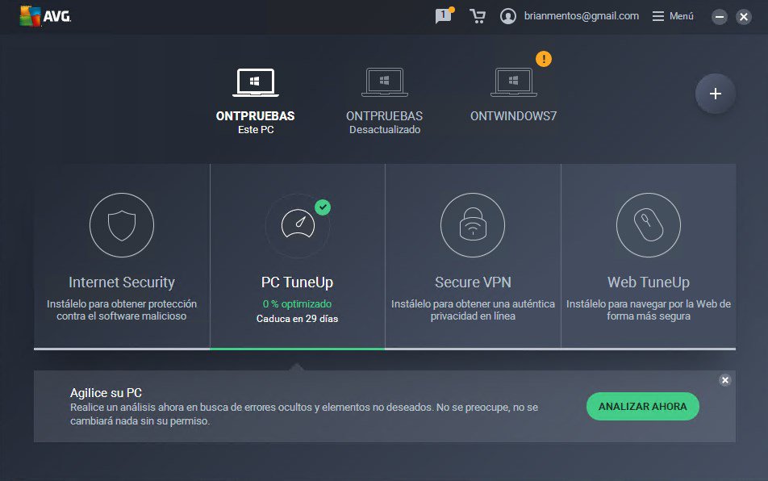Open the Menú hamburger menu
This screenshot has width=768, height=481.
tap(672, 16)
